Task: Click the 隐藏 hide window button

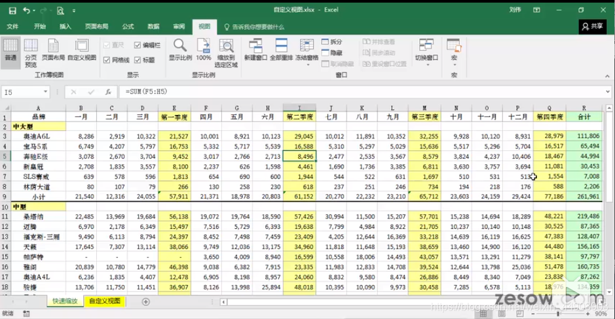Action: click(x=332, y=53)
